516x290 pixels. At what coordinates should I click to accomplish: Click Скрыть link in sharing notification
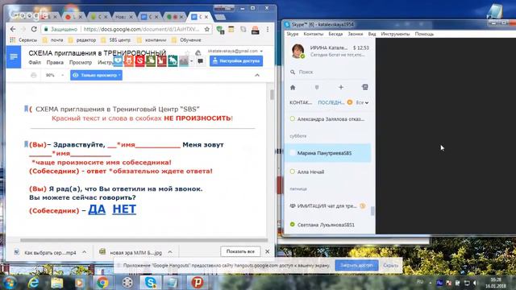pyautogui.click(x=390, y=265)
